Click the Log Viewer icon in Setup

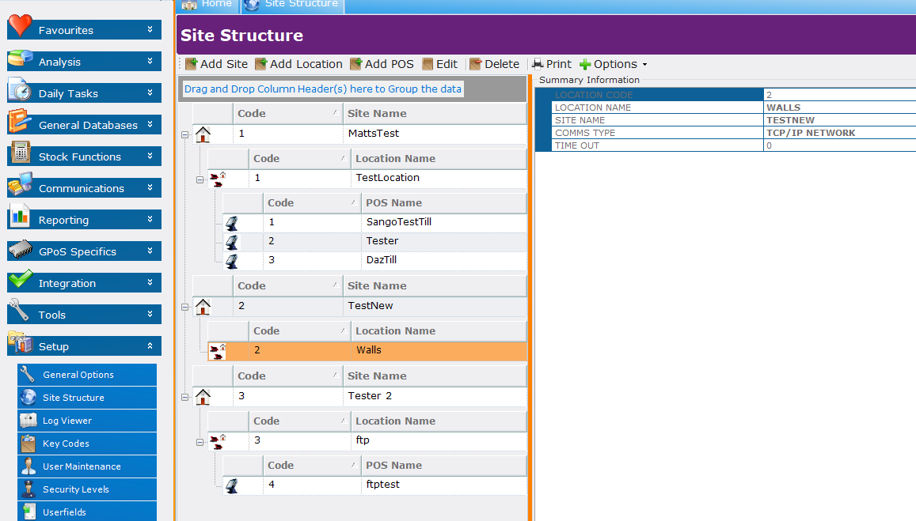[28, 420]
